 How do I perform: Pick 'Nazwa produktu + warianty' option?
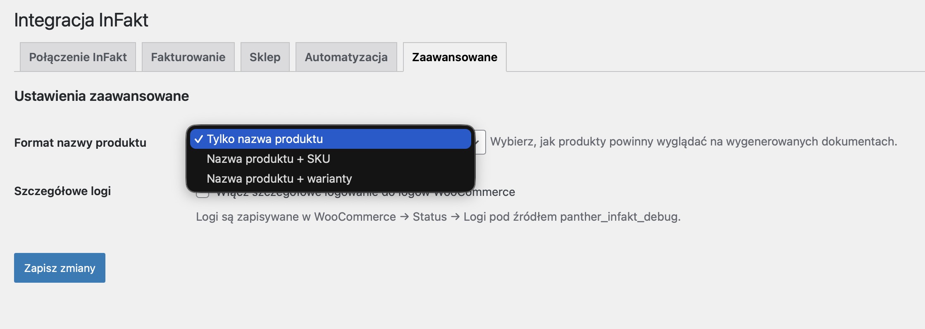point(279,179)
